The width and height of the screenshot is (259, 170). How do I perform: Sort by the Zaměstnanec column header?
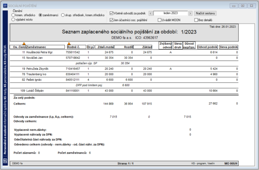point(45,47)
